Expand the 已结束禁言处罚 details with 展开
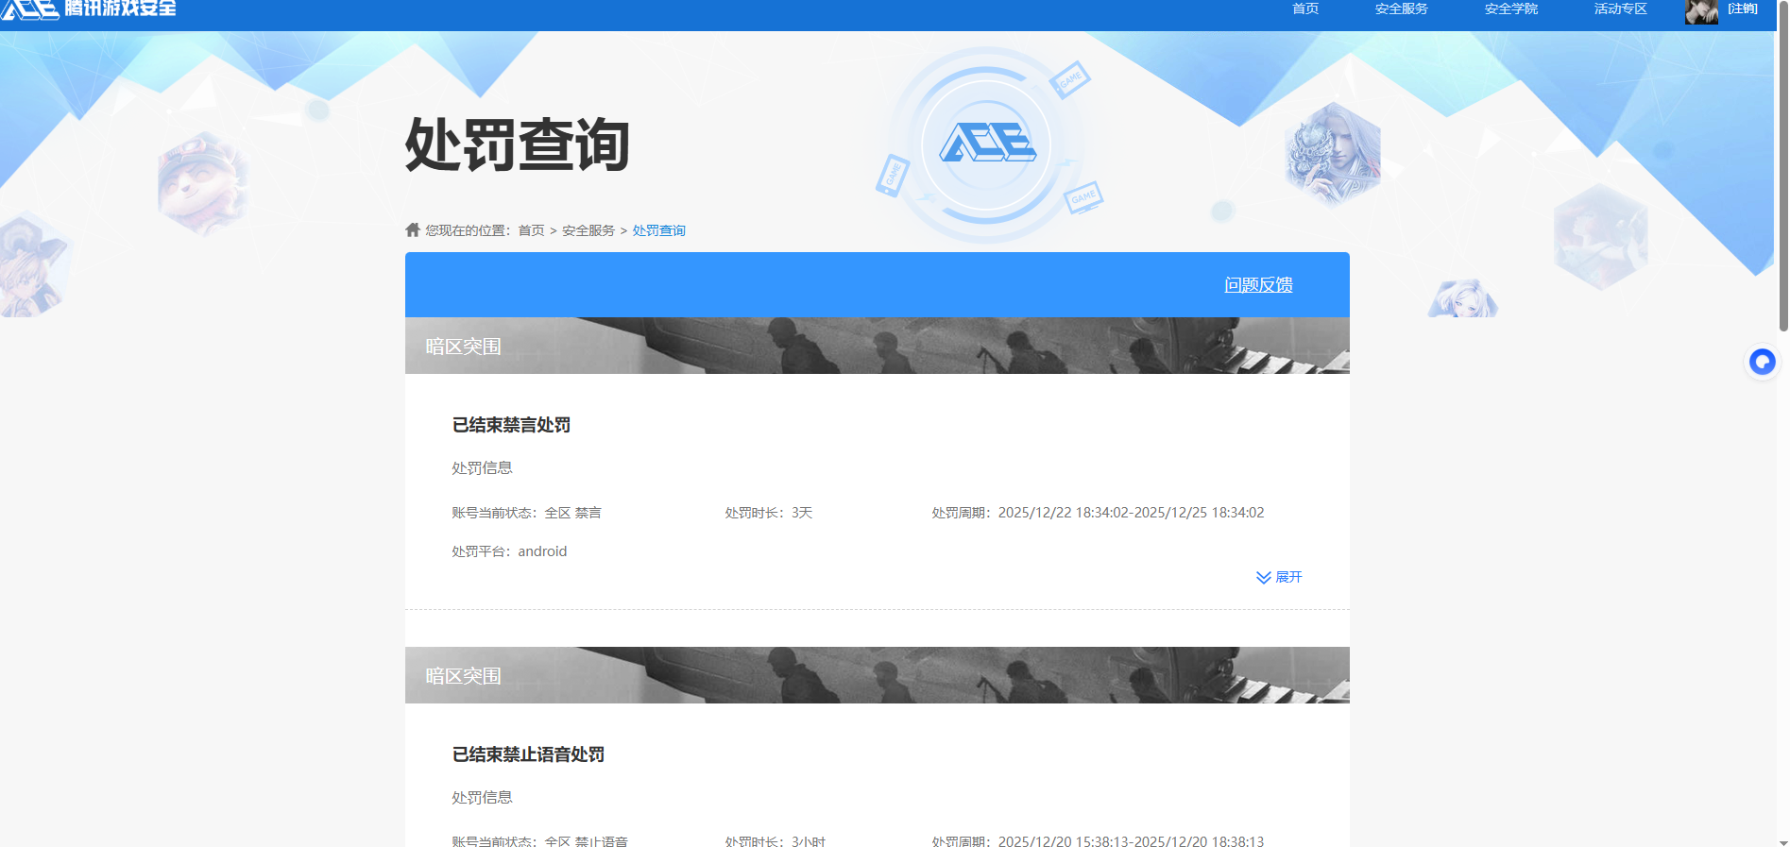Screen dimensions: 1790x847 (1279, 577)
